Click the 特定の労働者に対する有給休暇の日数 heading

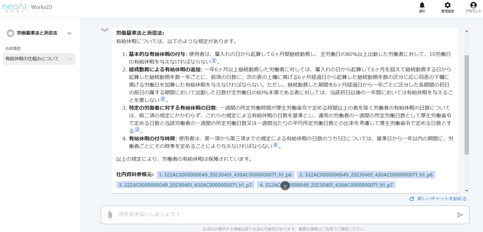[x=172, y=108]
